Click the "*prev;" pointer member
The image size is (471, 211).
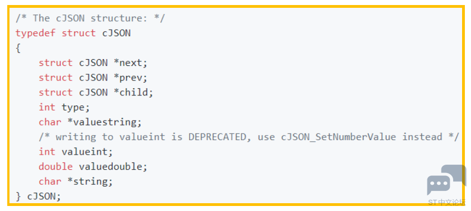(x=131, y=78)
